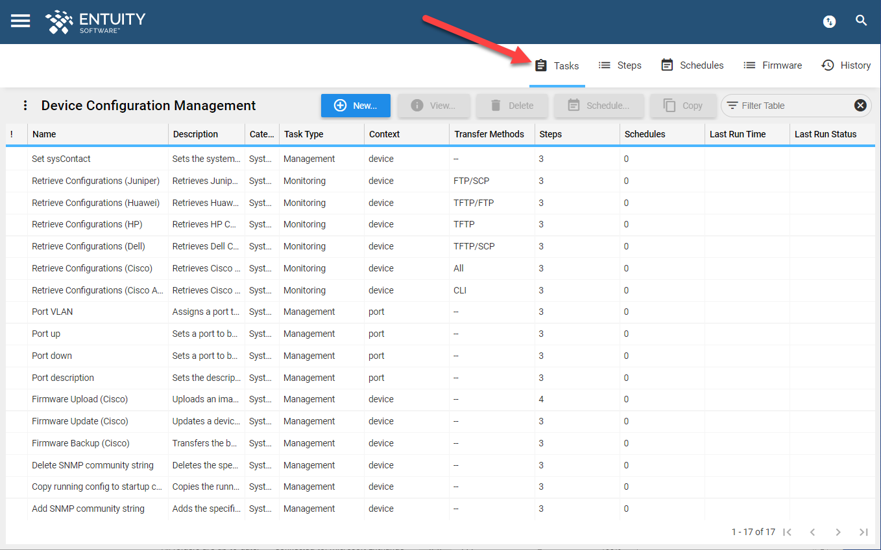Click the Schedule button

click(598, 105)
